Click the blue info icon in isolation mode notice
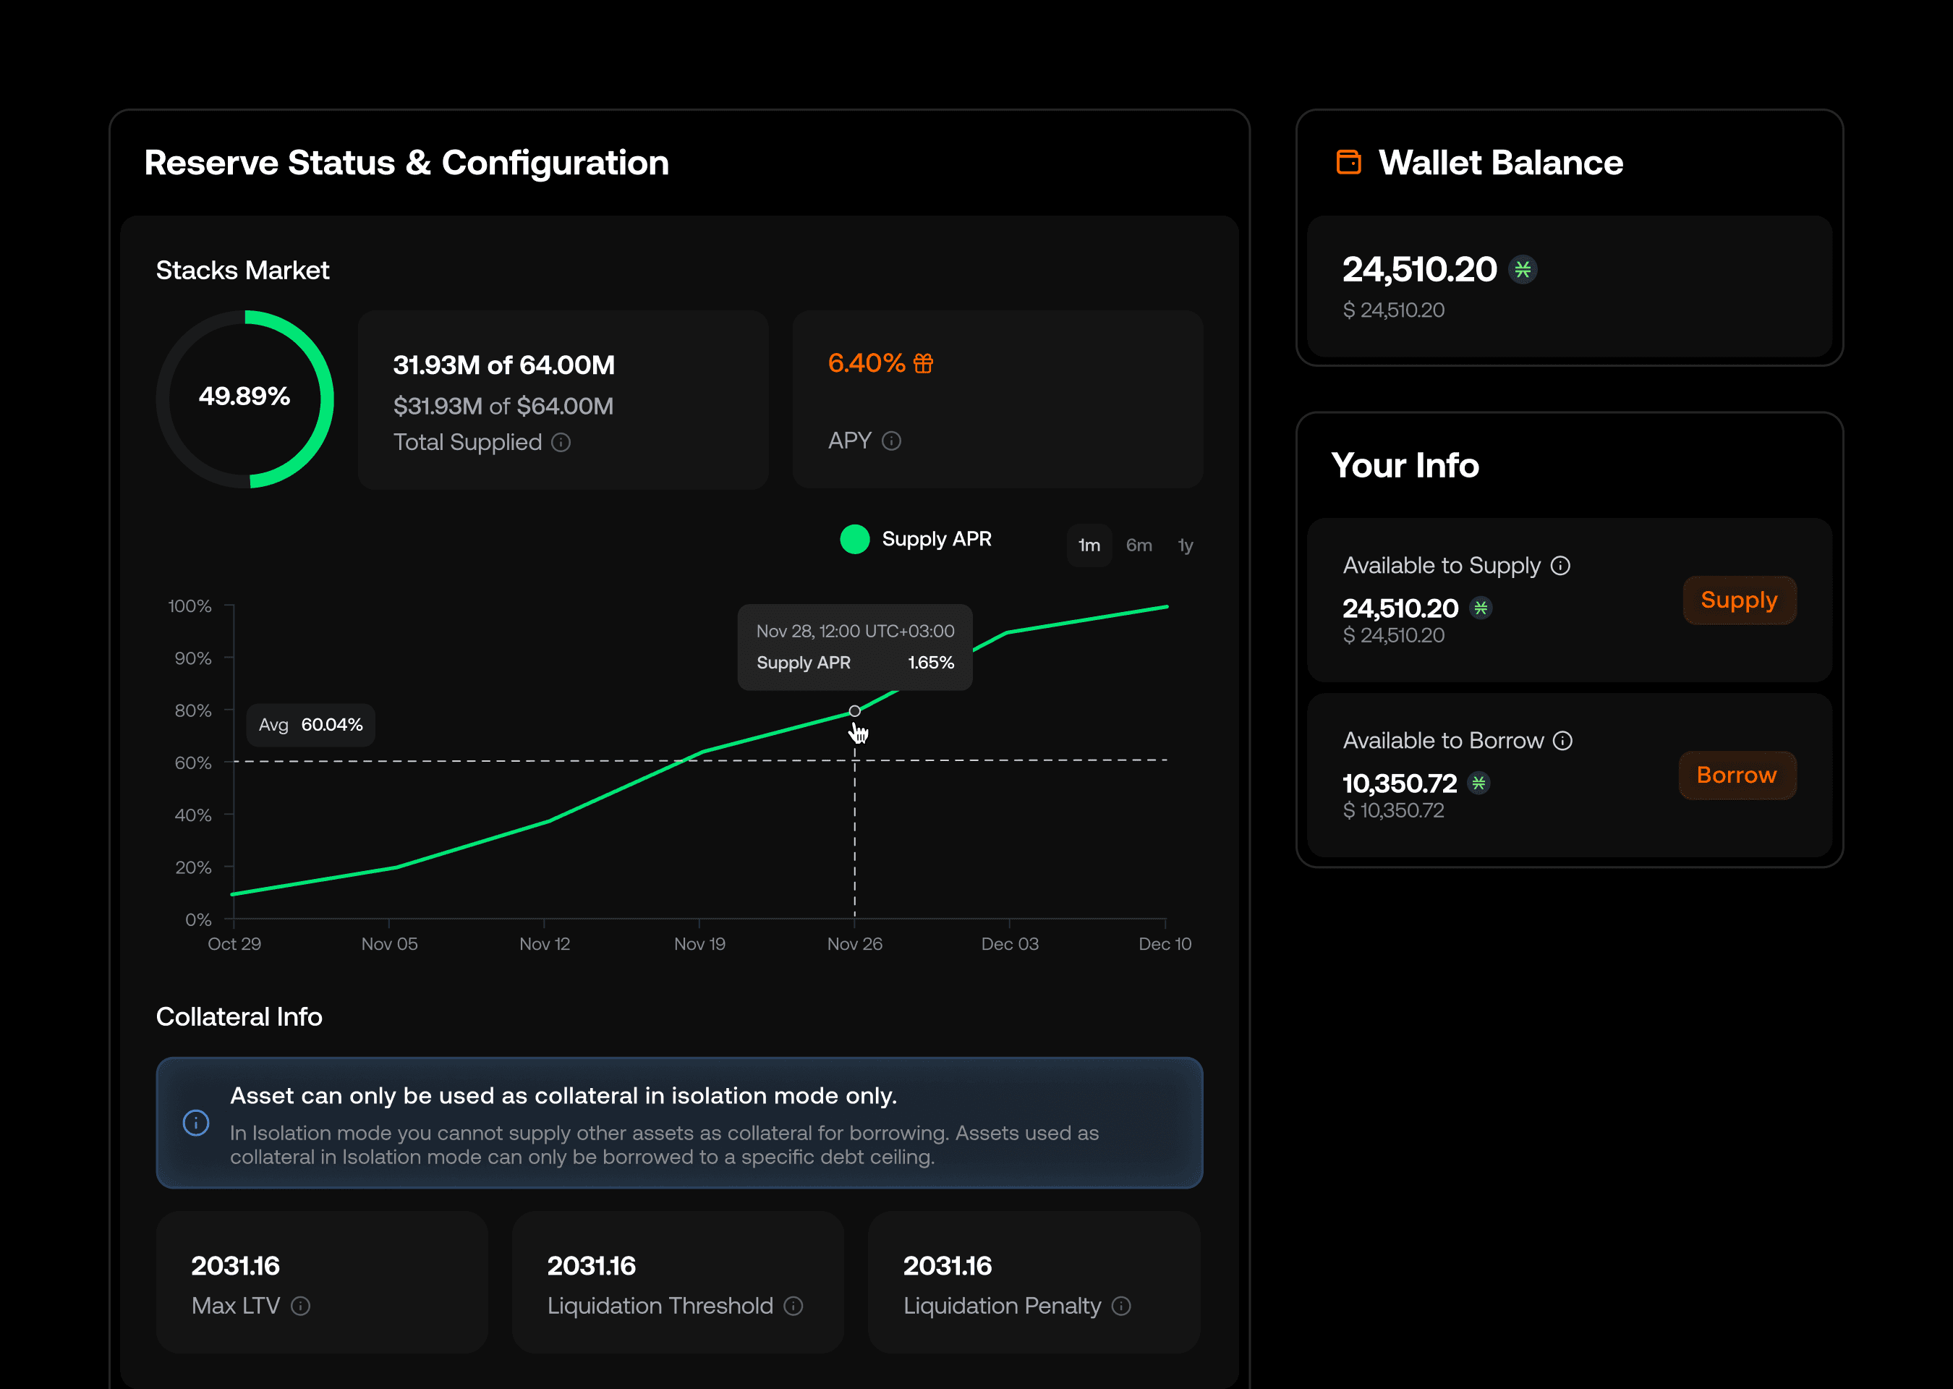 [x=196, y=1122]
